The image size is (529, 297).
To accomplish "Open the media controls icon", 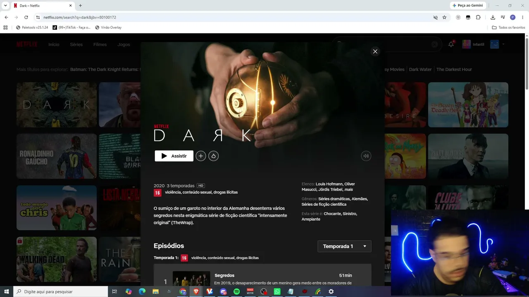I will click(x=503, y=17).
